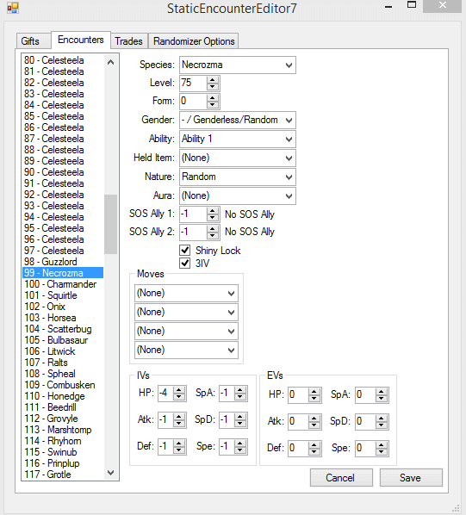Click the Cancel button
This screenshot has height=515, width=466.
click(x=341, y=478)
